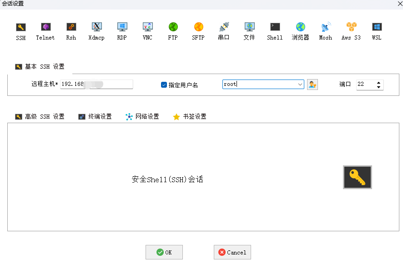Select the SSH session type icon
Viewport: 403px width, 269px height.
pyautogui.click(x=20, y=31)
